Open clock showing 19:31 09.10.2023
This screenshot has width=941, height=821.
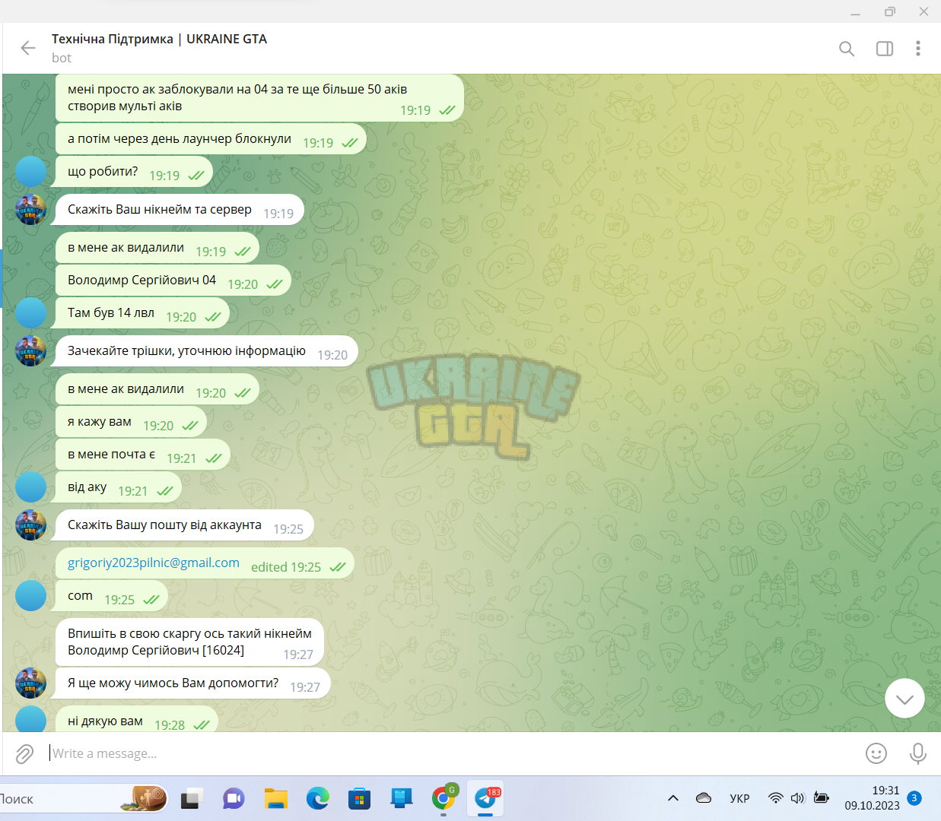[872, 798]
